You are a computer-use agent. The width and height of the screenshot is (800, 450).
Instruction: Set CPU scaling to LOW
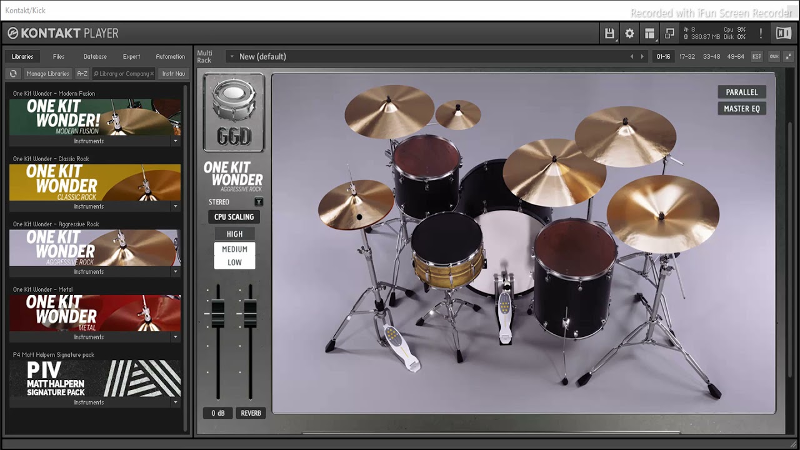click(x=234, y=262)
